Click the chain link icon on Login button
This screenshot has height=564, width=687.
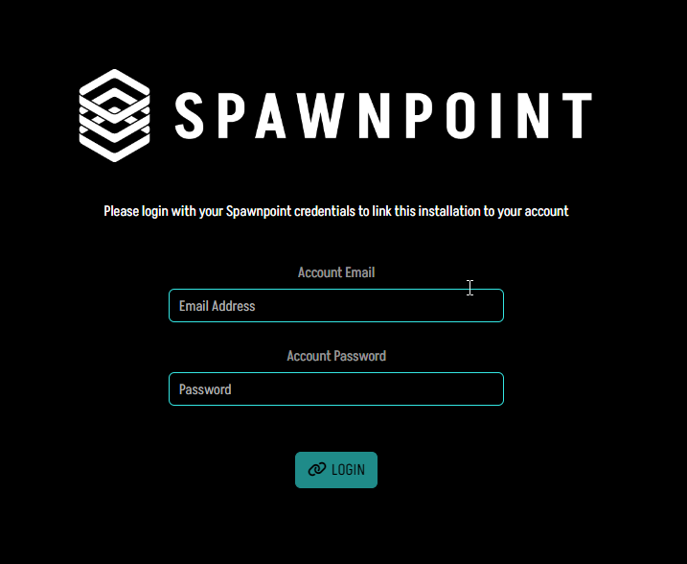316,470
